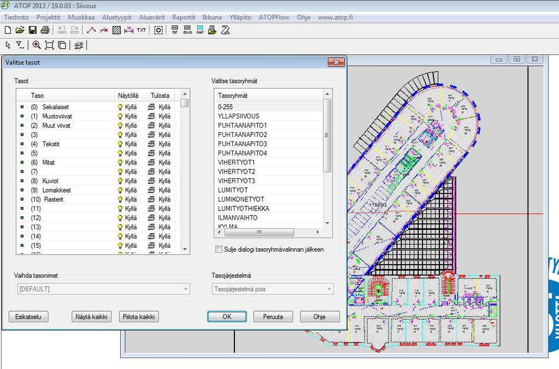This screenshot has width=559, height=369.
Task: Open the Raportit menu
Action: point(184,17)
